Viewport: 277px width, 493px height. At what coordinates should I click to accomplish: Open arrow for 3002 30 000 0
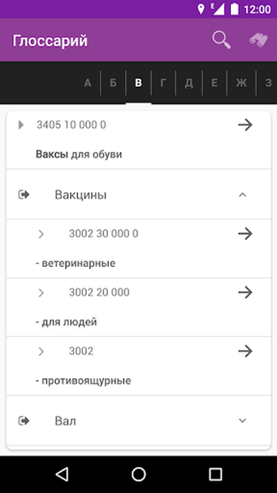coord(245,234)
